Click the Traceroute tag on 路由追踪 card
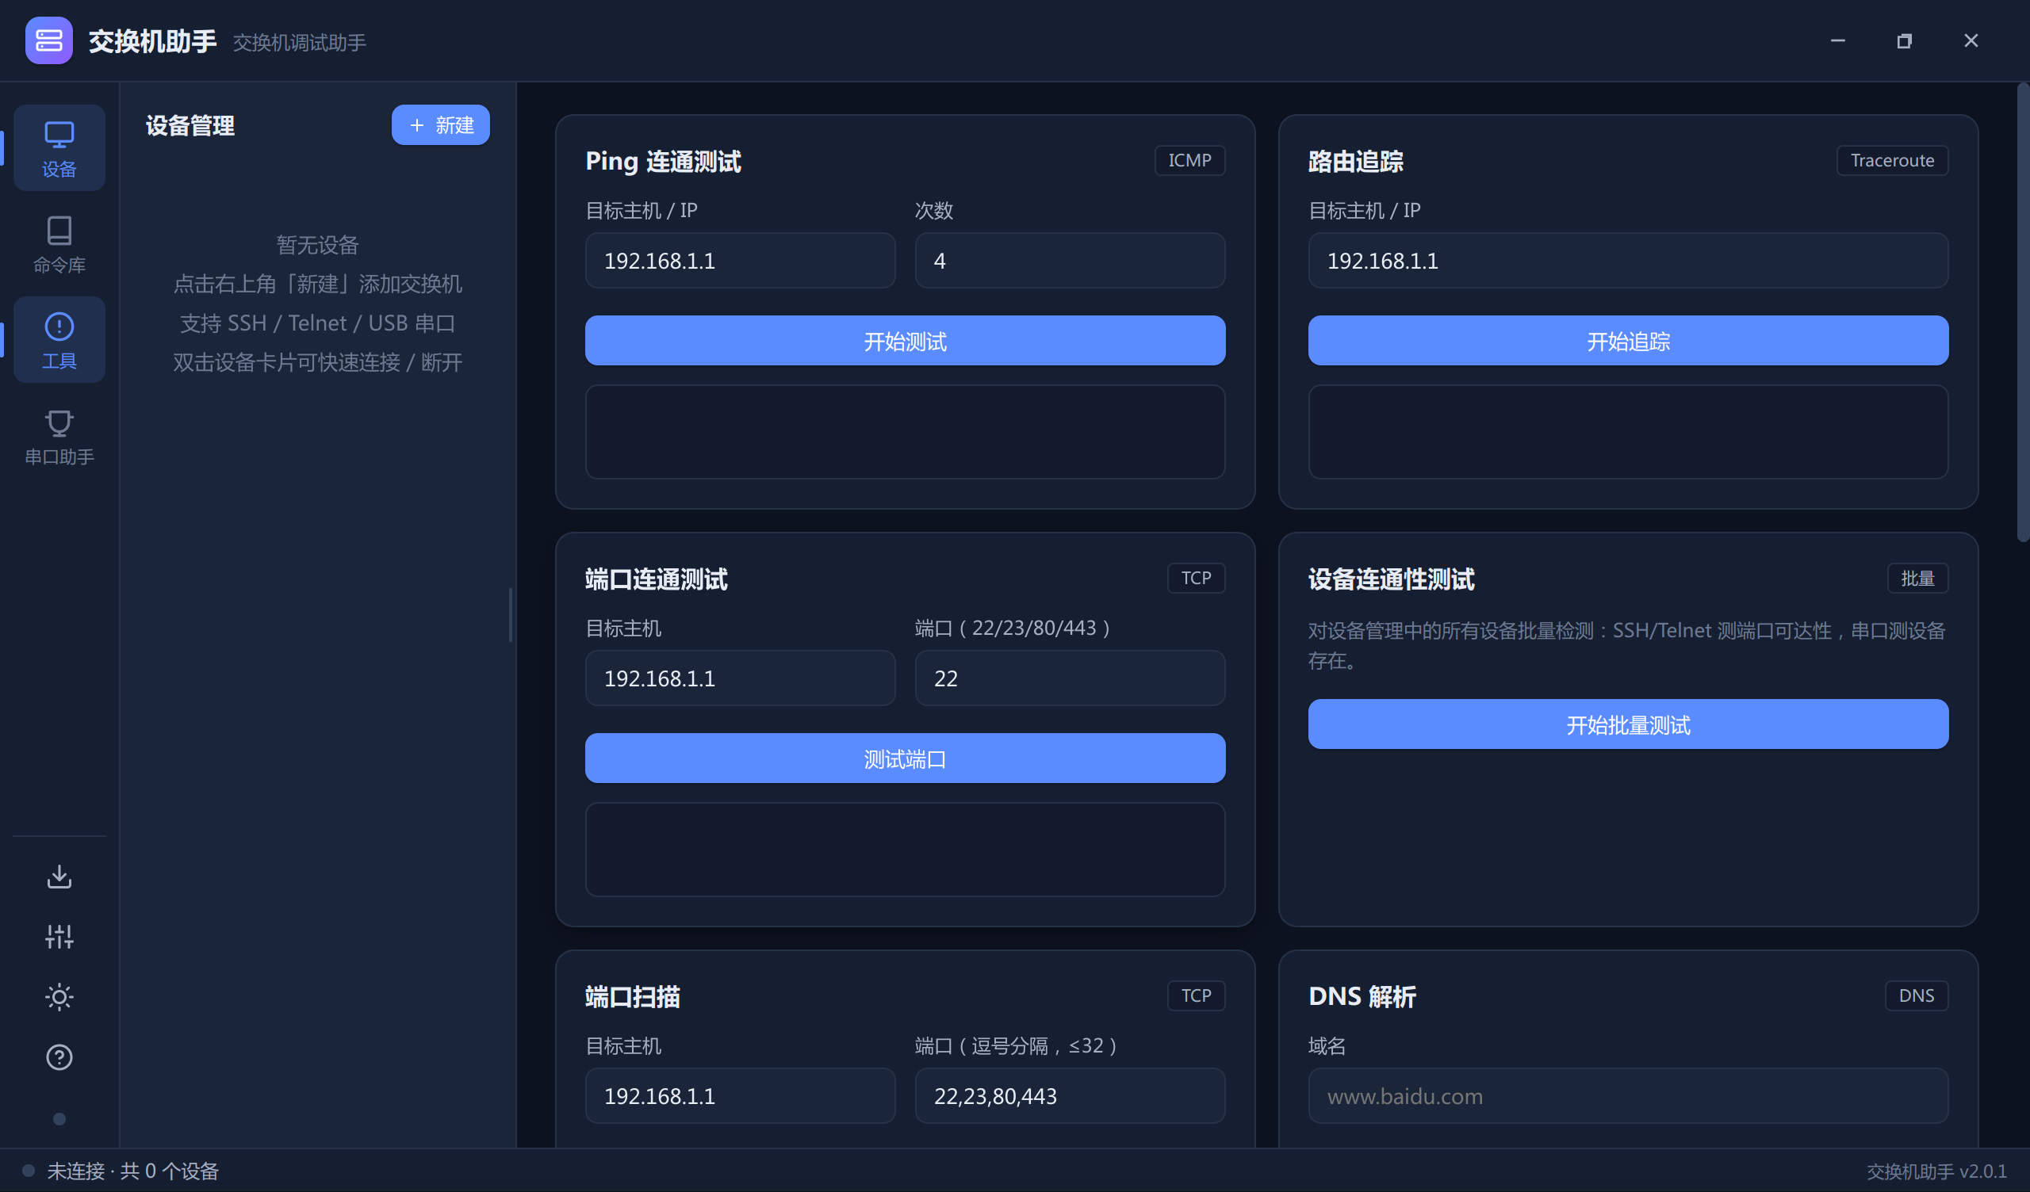 (x=1892, y=160)
